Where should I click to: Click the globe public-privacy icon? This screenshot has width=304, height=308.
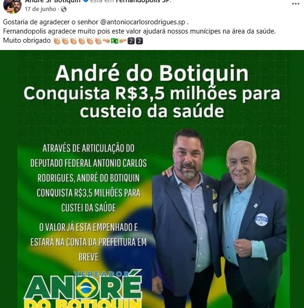(64, 9)
